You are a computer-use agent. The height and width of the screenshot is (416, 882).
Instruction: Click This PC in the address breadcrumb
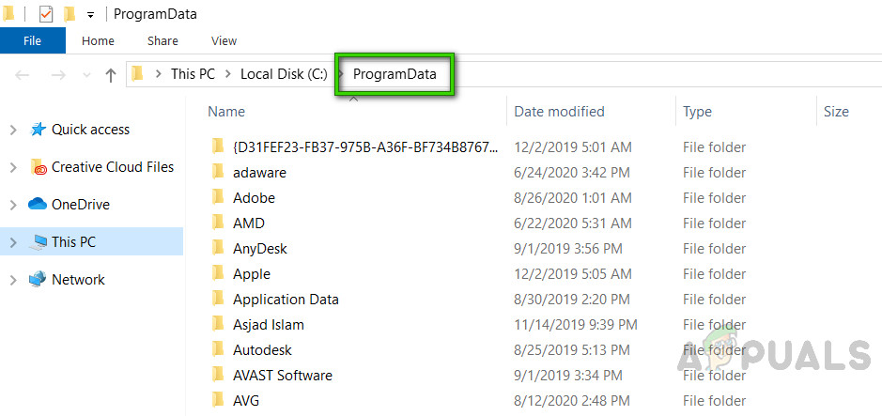click(193, 74)
